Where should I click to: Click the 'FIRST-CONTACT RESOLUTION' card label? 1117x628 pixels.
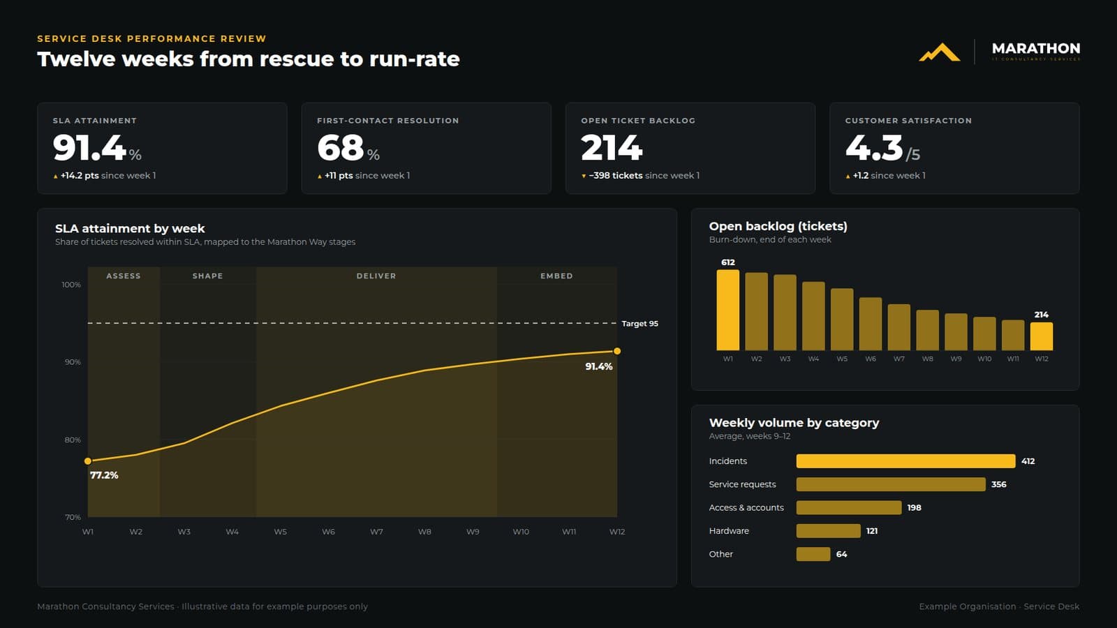click(x=388, y=121)
